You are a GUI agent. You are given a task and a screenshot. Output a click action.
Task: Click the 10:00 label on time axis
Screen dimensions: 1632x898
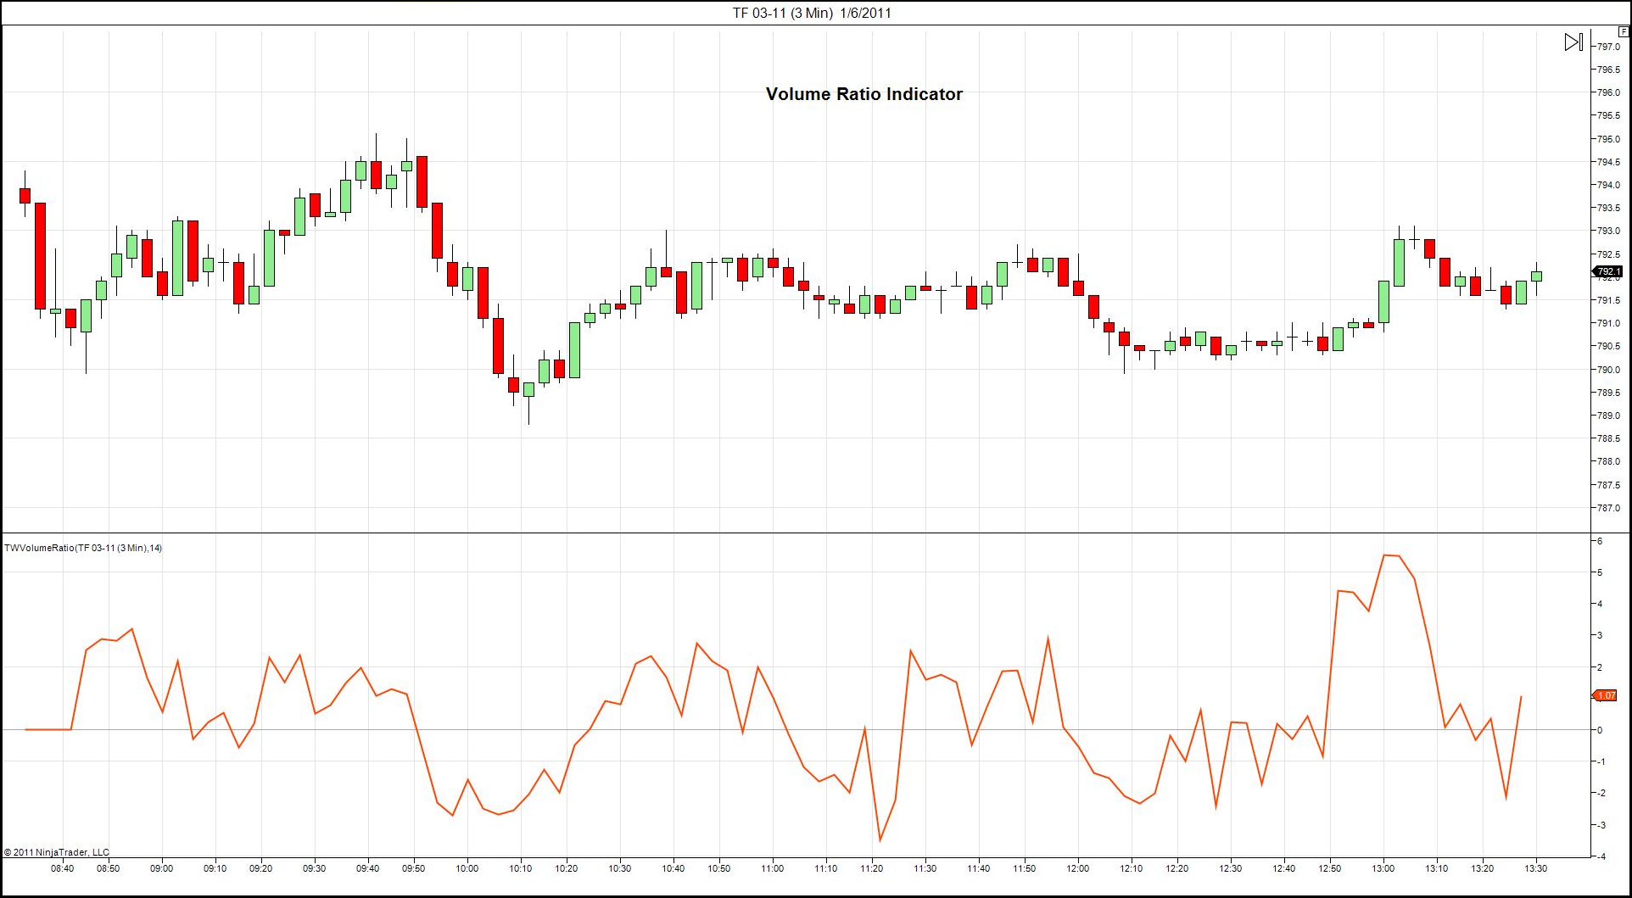point(467,868)
